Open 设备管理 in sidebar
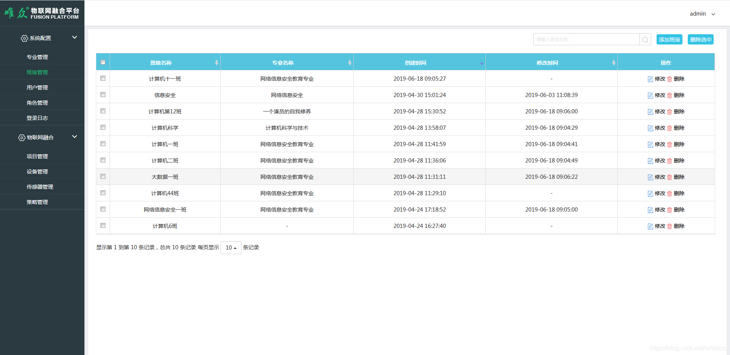The width and height of the screenshot is (730, 355). tap(37, 172)
